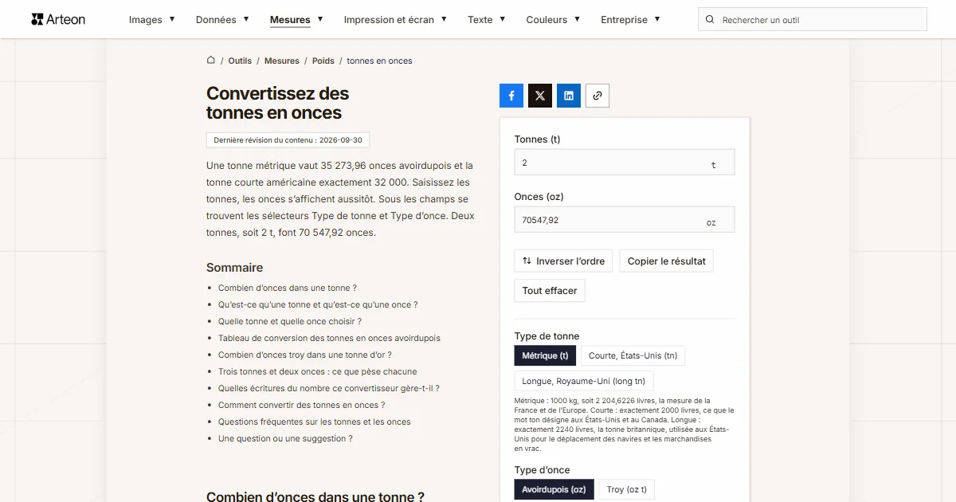
Task: Jump to Qu'est-ce qu'une tonne section
Action: pos(318,304)
